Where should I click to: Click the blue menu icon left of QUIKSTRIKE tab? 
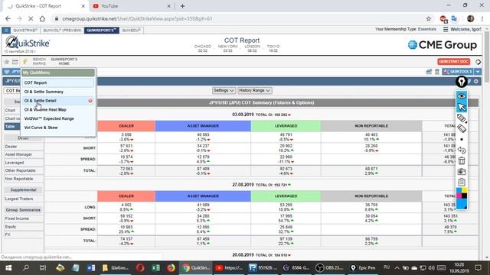click(x=6, y=31)
